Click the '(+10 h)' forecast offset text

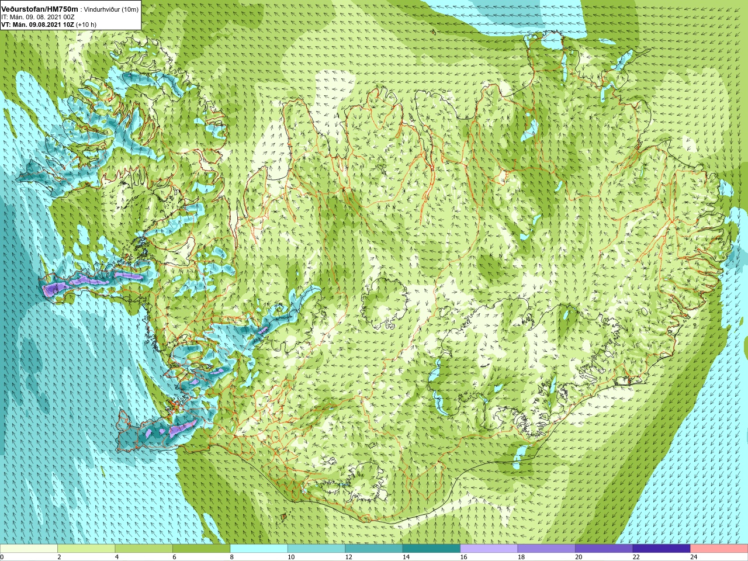[85, 25]
